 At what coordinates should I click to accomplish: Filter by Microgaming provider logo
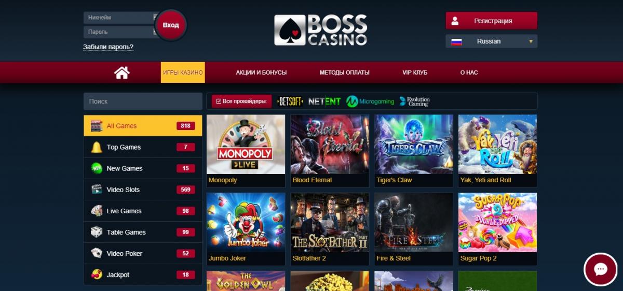click(370, 101)
